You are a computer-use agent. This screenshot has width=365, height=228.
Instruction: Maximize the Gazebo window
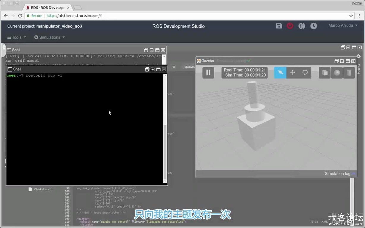348,61
